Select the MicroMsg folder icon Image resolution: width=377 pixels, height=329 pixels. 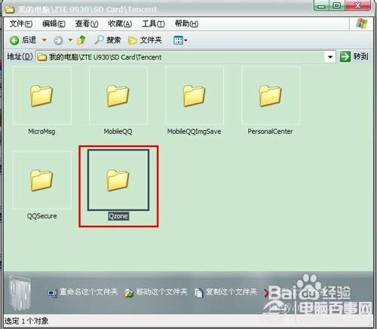click(42, 96)
